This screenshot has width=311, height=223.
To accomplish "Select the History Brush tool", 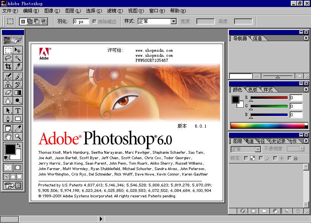I will coord(18,84).
